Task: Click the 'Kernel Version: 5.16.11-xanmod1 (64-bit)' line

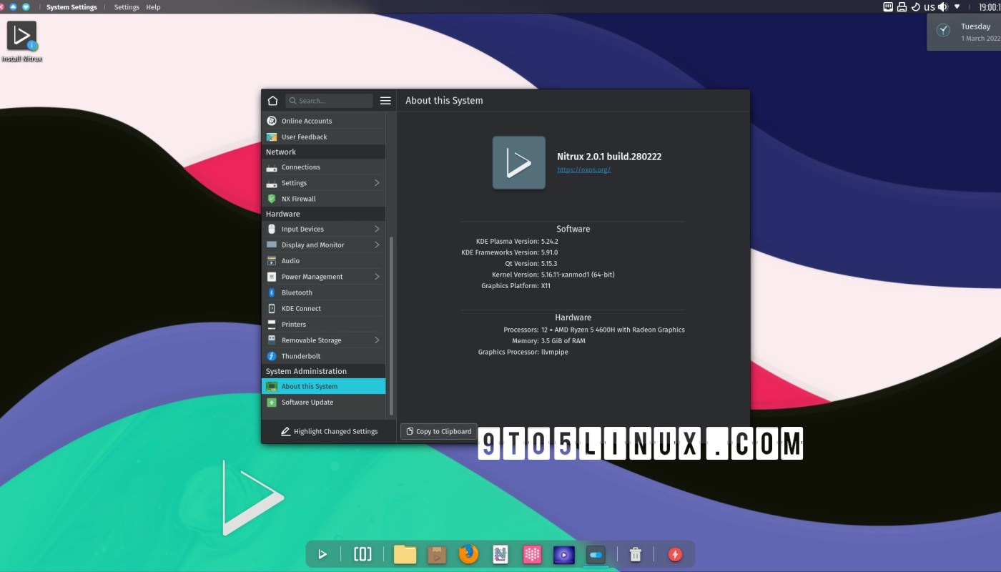Action: click(x=553, y=275)
